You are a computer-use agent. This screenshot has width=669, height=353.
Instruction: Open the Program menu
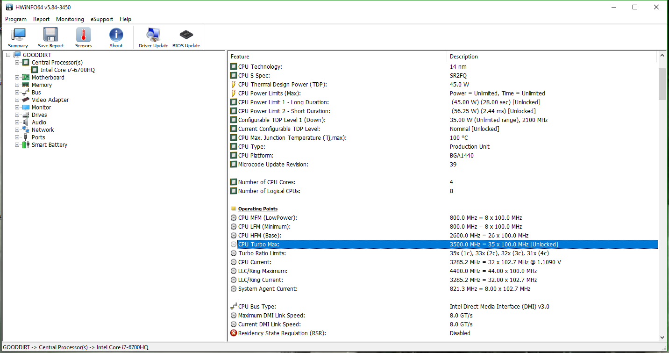tap(16, 19)
